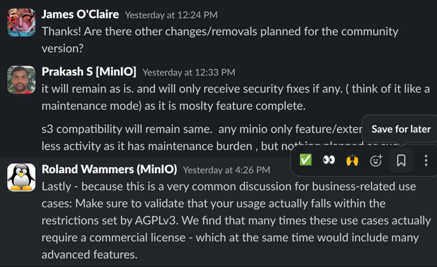Click the Save for later tooltip
This screenshot has height=267, width=437.
click(401, 129)
